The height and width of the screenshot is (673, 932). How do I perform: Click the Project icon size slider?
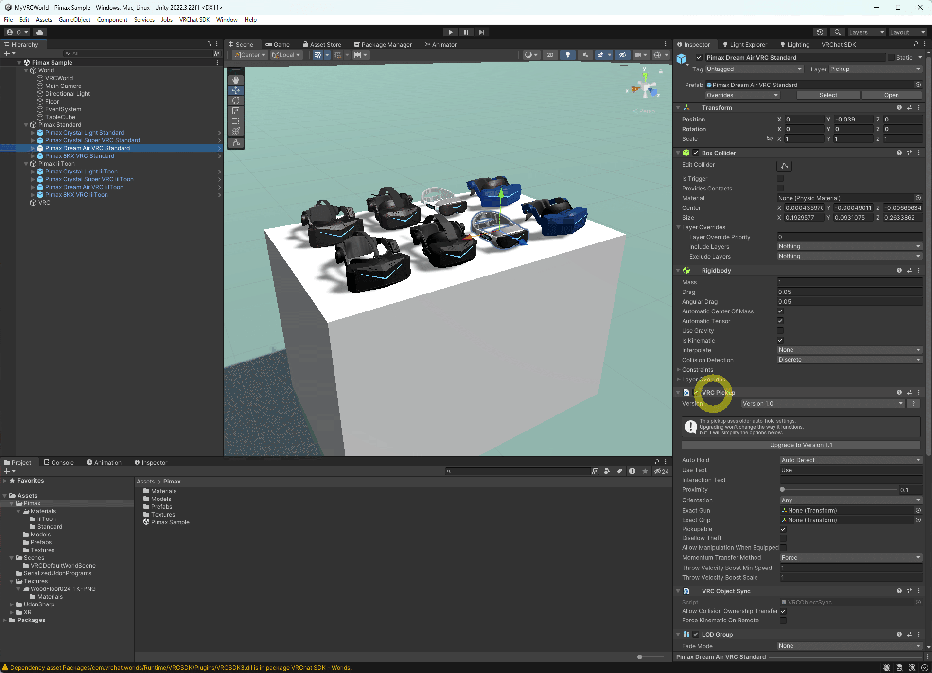pos(651,657)
